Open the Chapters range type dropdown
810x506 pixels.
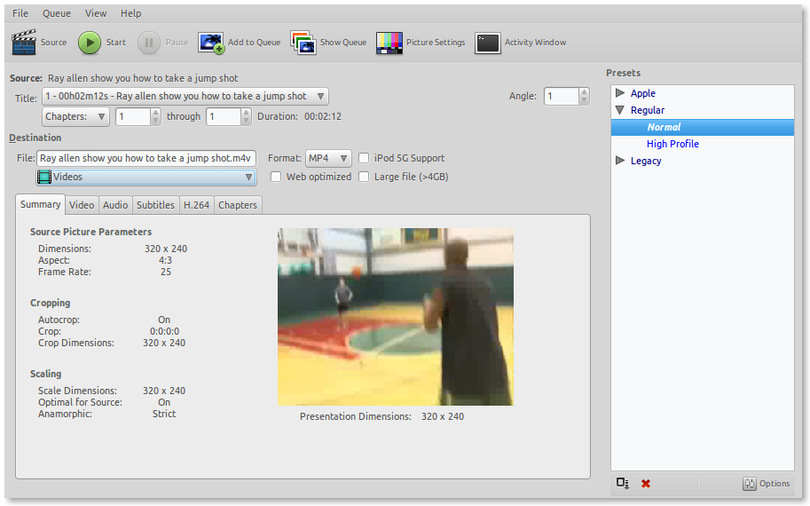pos(75,117)
